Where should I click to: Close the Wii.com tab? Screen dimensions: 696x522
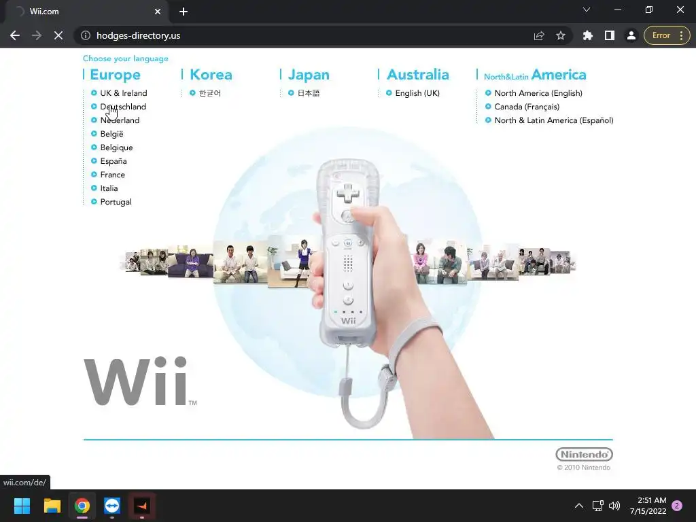(x=158, y=12)
